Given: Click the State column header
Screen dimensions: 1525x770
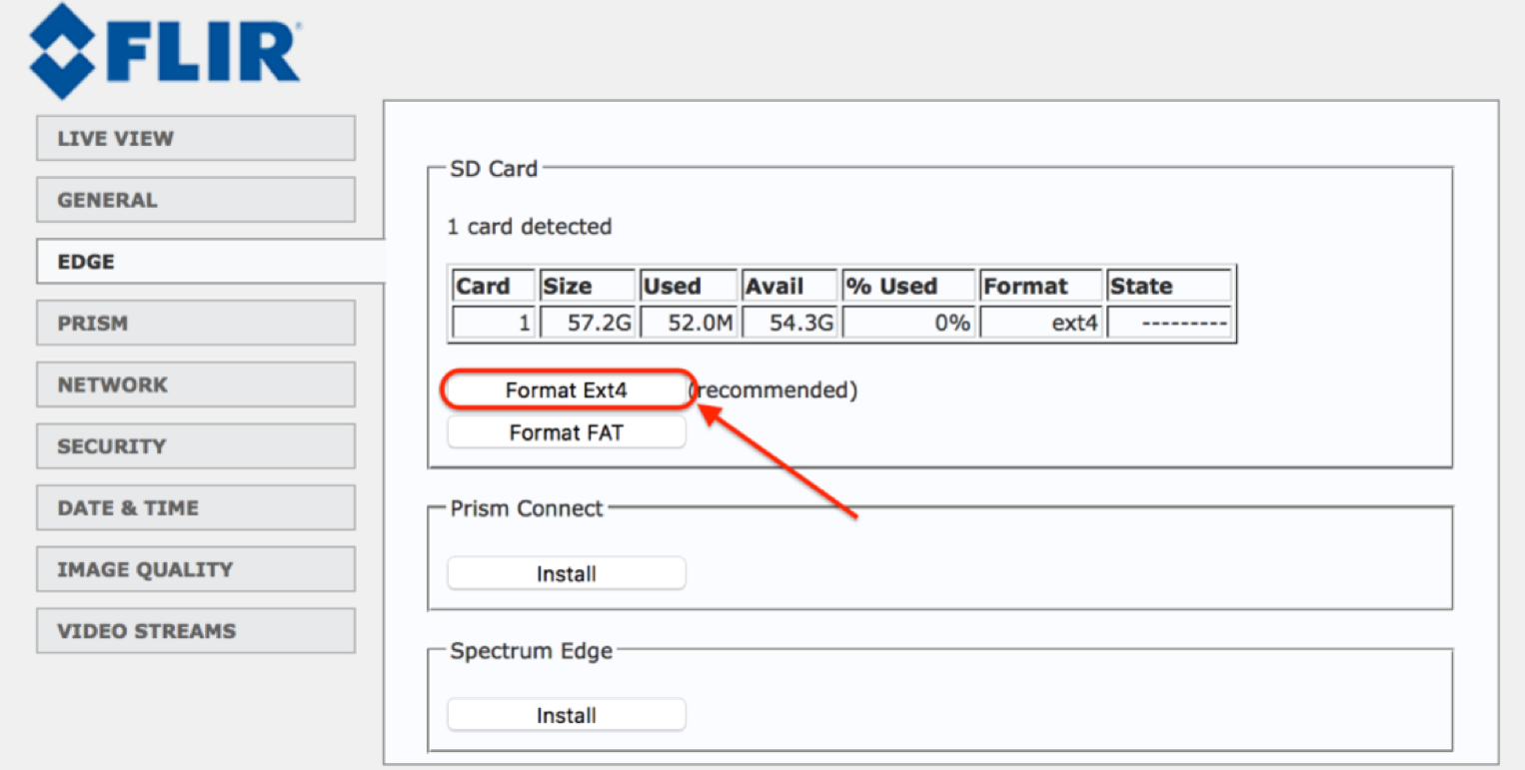Looking at the screenshot, I should (1169, 287).
